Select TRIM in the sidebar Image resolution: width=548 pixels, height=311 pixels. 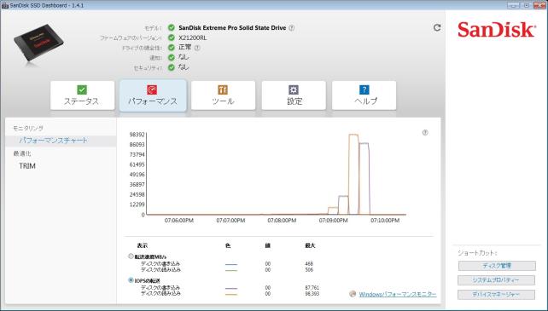[x=27, y=166]
